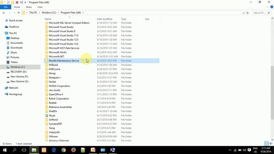Show hidden system tray icons
Screen dimensions: 274x154
click(x=230, y=150)
